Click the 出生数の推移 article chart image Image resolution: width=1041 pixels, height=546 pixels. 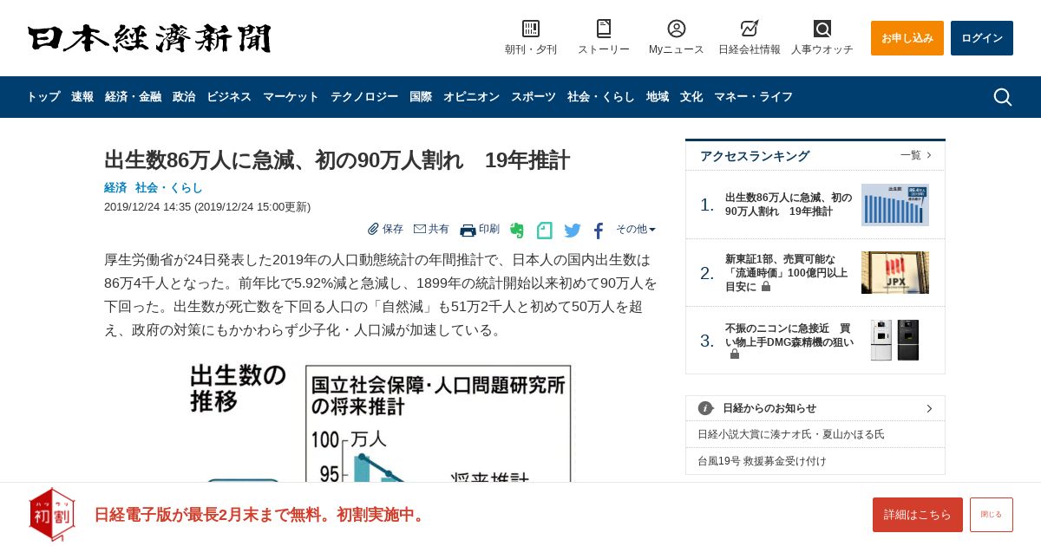(380, 423)
